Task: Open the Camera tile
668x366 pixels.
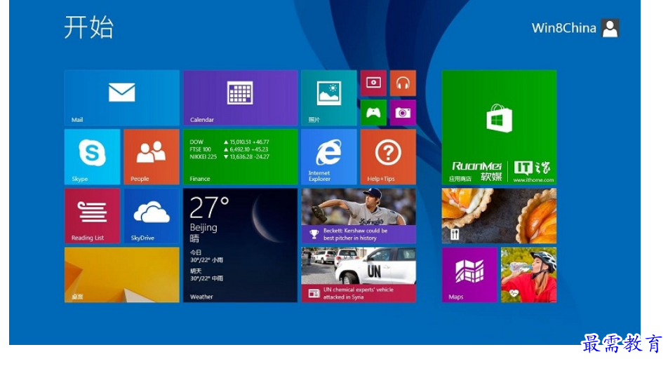Action: [x=403, y=113]
